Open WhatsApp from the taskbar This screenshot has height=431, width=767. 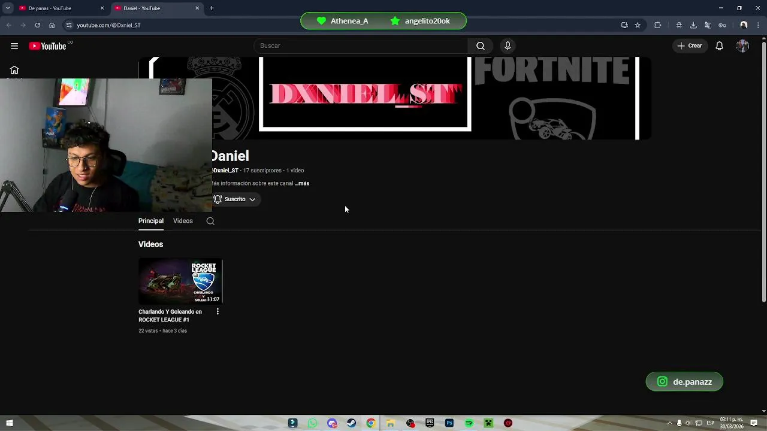click(312, 423)
